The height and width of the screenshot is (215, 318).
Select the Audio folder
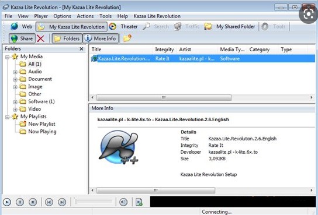(30, 72)
